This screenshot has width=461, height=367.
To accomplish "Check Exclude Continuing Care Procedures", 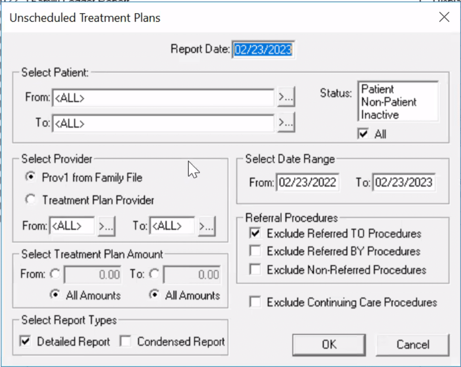I will pyautogui.click(x=255, y=302).
